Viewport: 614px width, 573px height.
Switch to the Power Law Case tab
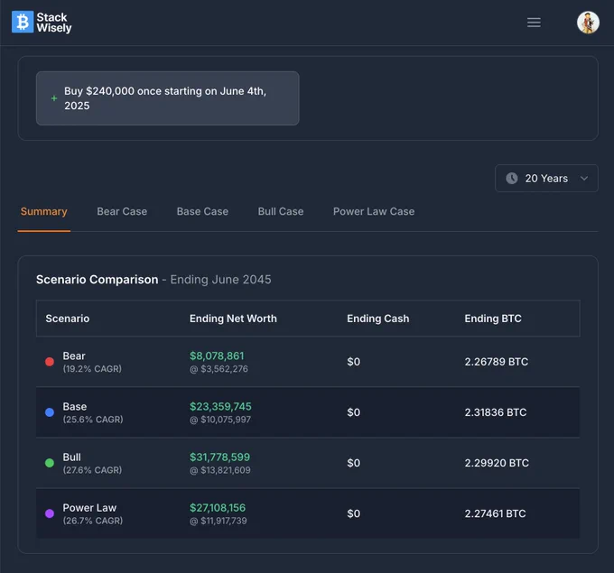point(374,212)
